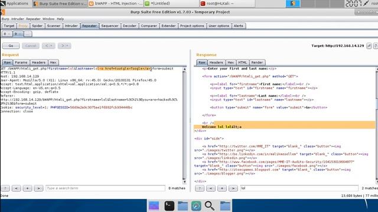Switch to the bWAPP HTML Injection browser window

116,4
